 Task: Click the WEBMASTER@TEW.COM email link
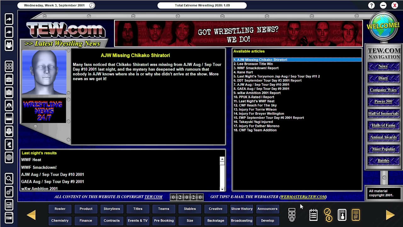[x=303, y=197]
